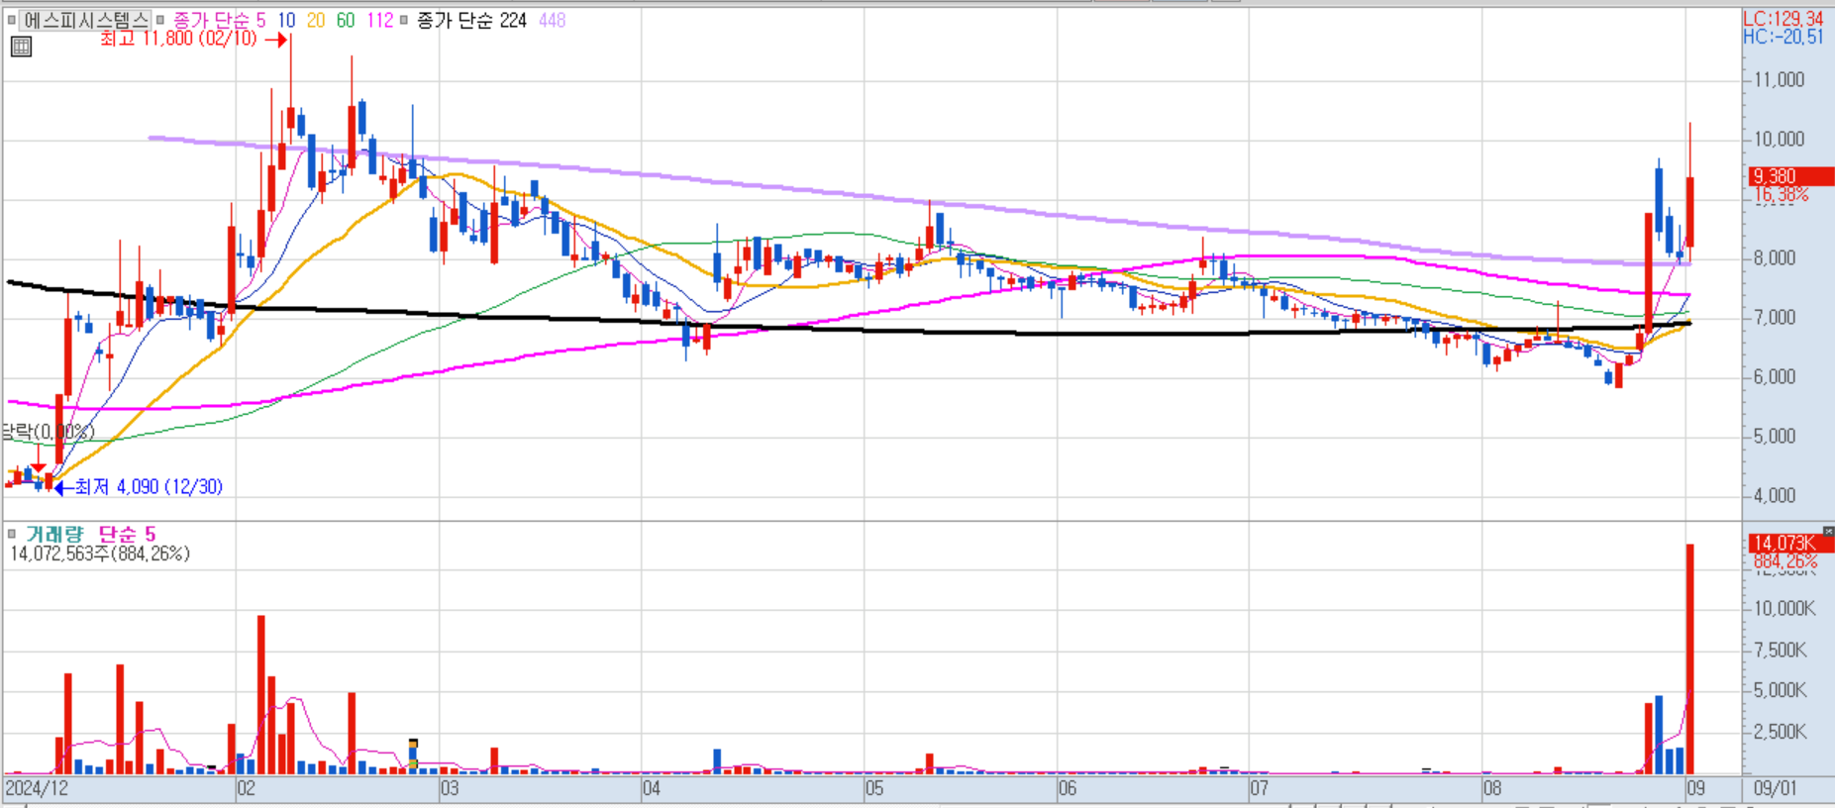
Task: Click the 05 month marker on time axis
Action: point(874,788)
